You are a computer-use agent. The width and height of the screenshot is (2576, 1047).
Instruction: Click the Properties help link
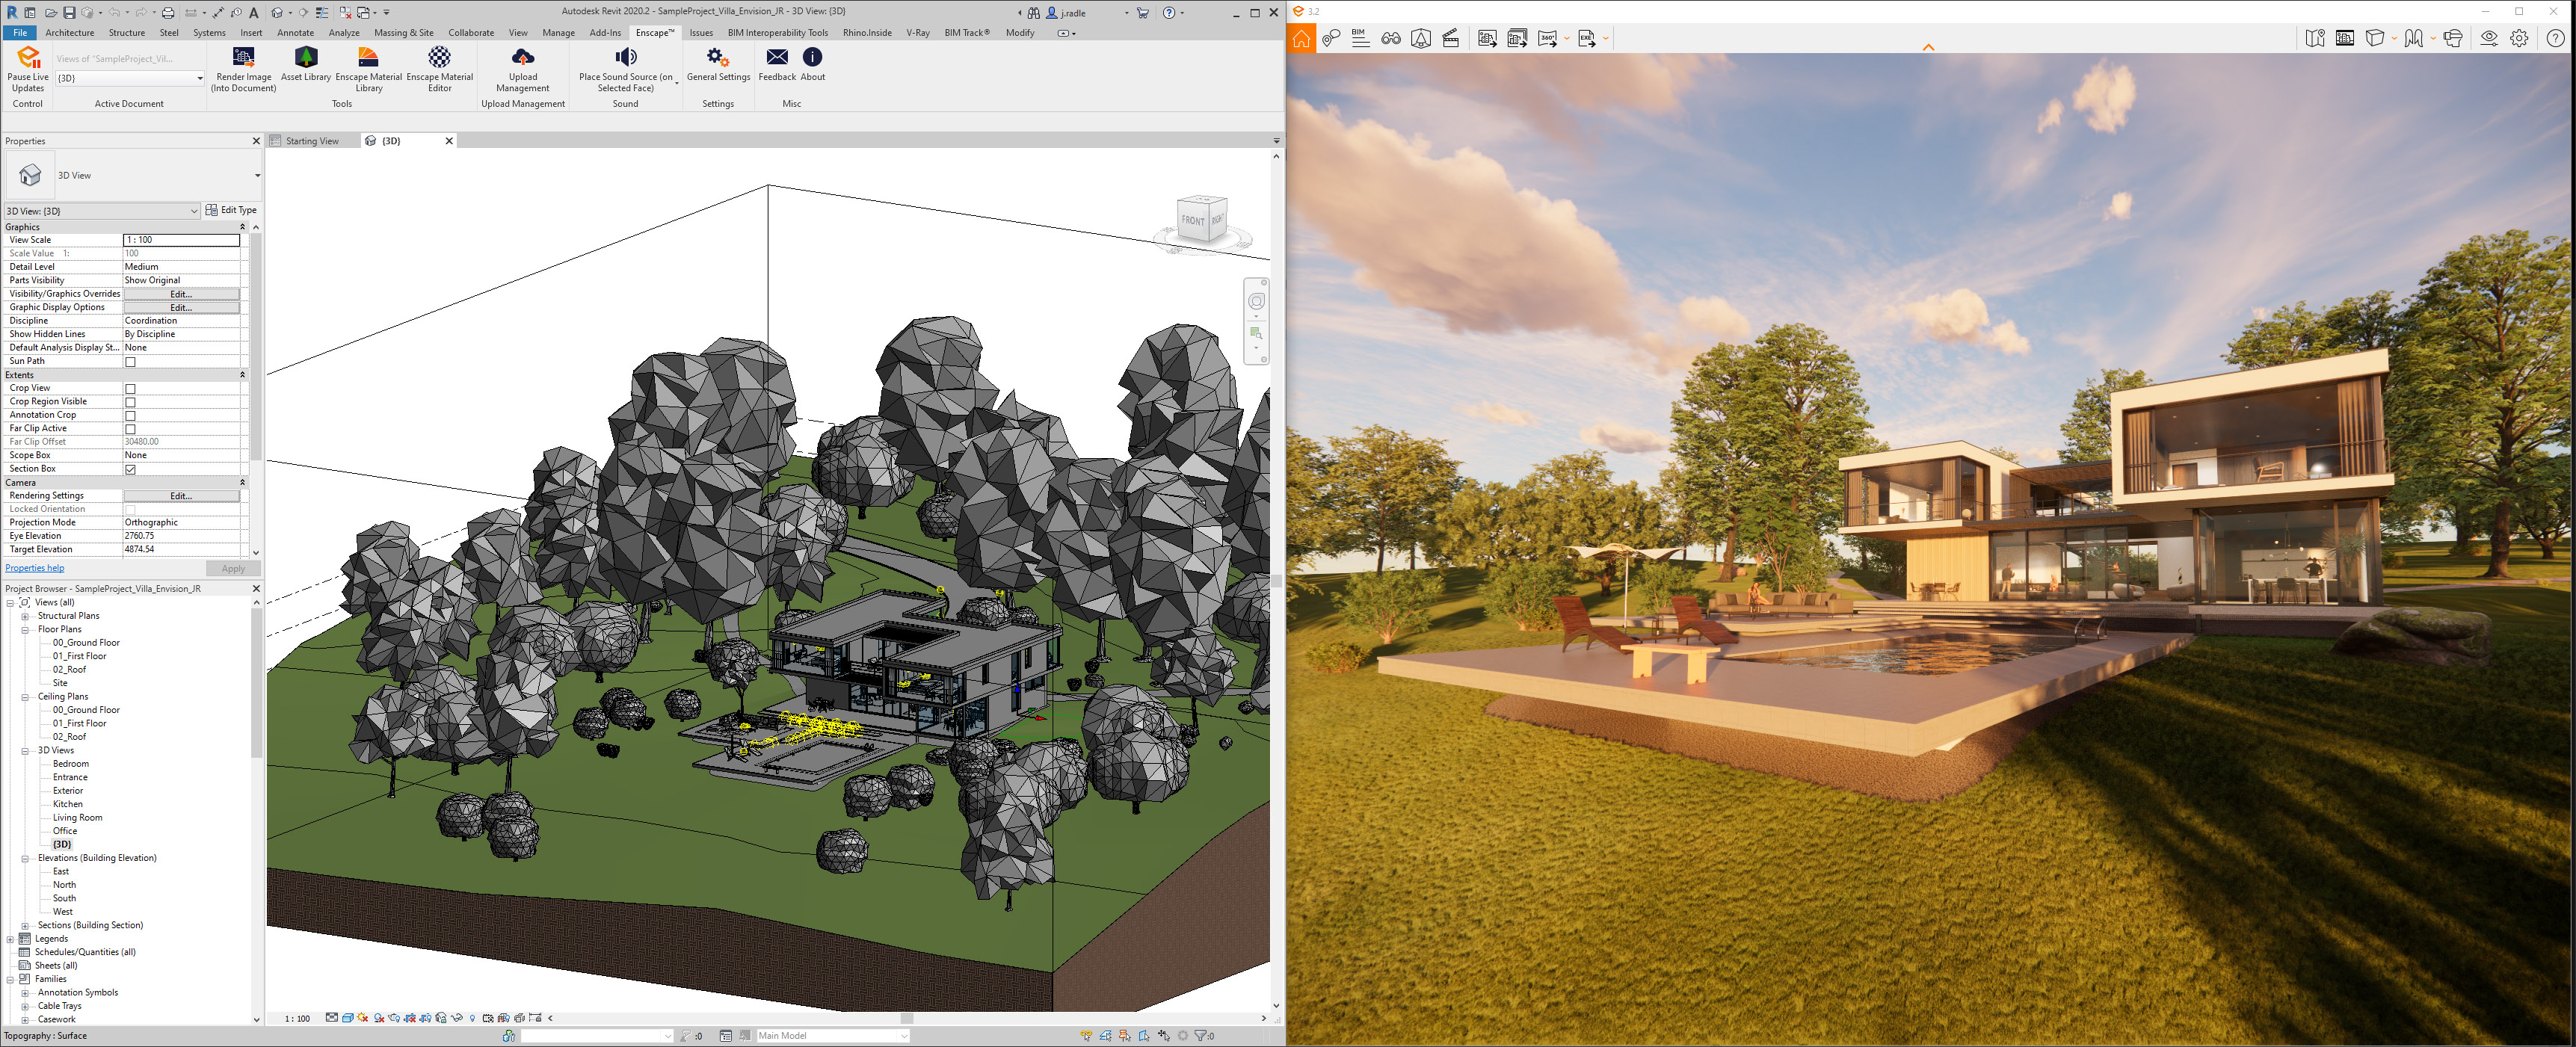pyautogui.click(x=34, y=568)
